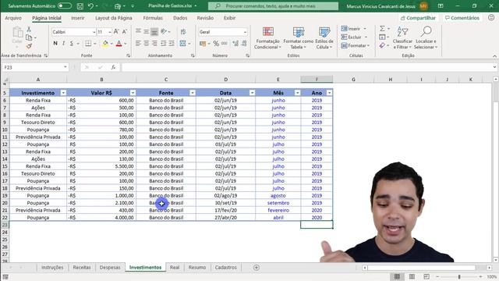This screenshot has height=281, width=499.
Task: Open the Valor R$ column filter dropdown
Action: 133,93
